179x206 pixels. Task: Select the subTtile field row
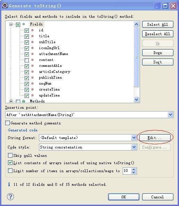tap(47, 42)
